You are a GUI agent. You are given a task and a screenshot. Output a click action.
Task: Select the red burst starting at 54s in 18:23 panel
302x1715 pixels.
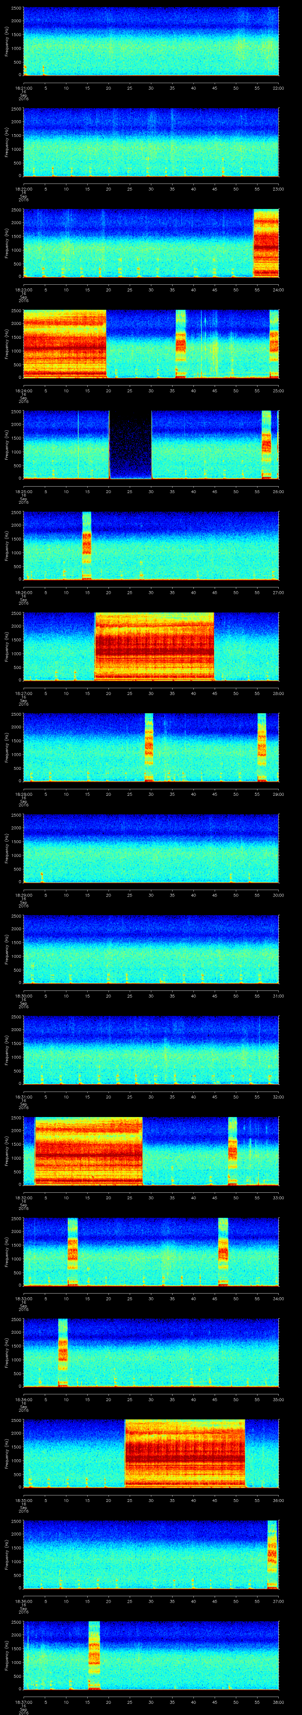pos(266,243)
